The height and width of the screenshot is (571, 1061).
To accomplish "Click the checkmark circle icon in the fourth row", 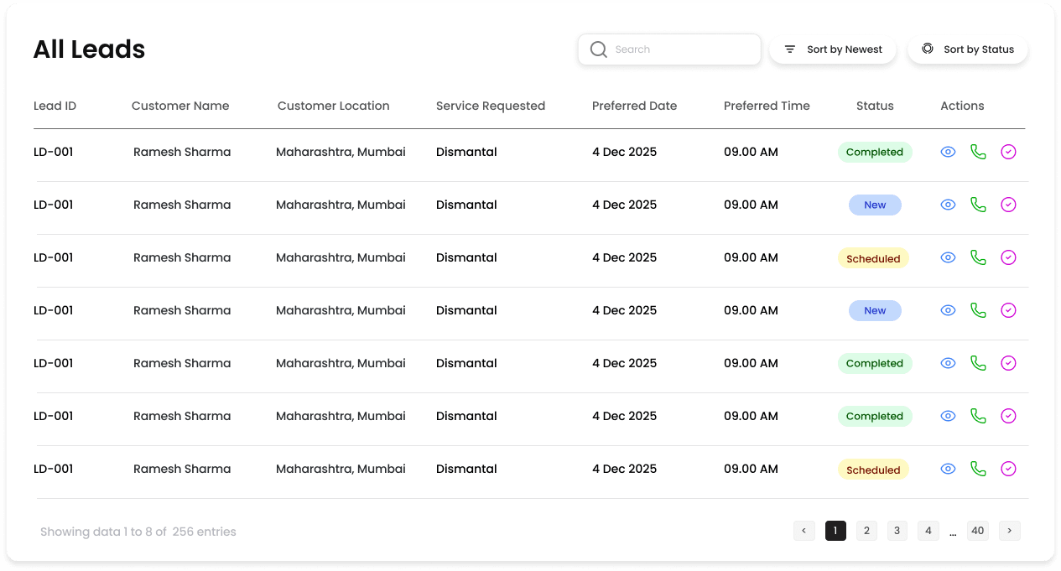I will tap(1008, 310).
